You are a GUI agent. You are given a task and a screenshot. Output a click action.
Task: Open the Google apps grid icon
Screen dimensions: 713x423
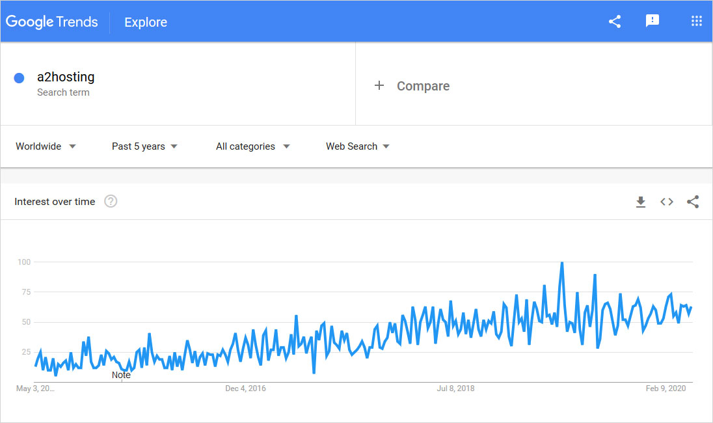pos(696,21)
